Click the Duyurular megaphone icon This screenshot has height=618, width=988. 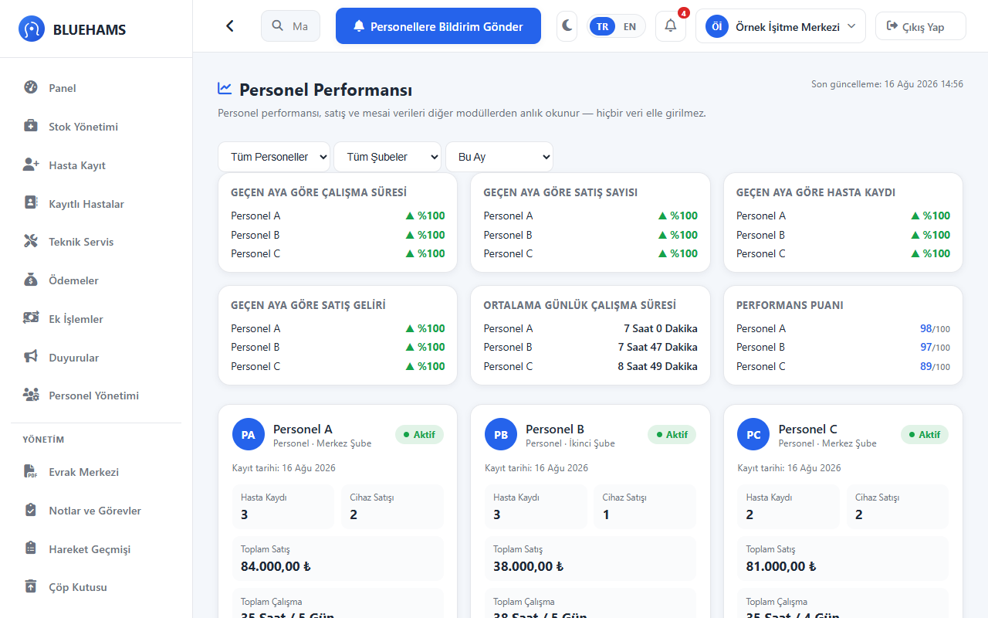[31, 357]
